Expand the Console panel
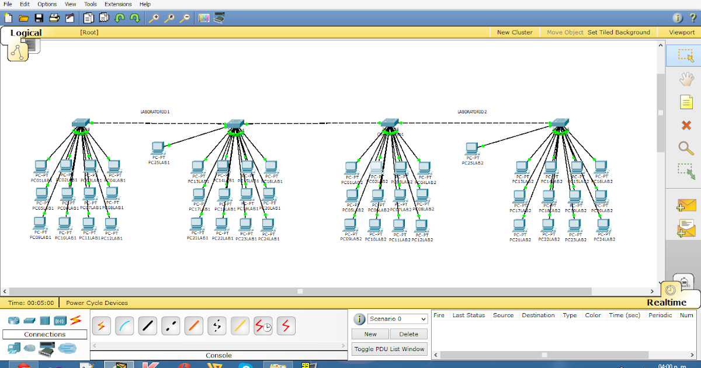This screenshot has height=368, width=701. coord(218,355)
